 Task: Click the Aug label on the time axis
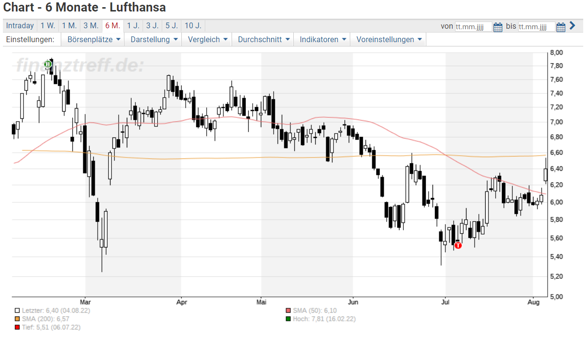(533, 302)
